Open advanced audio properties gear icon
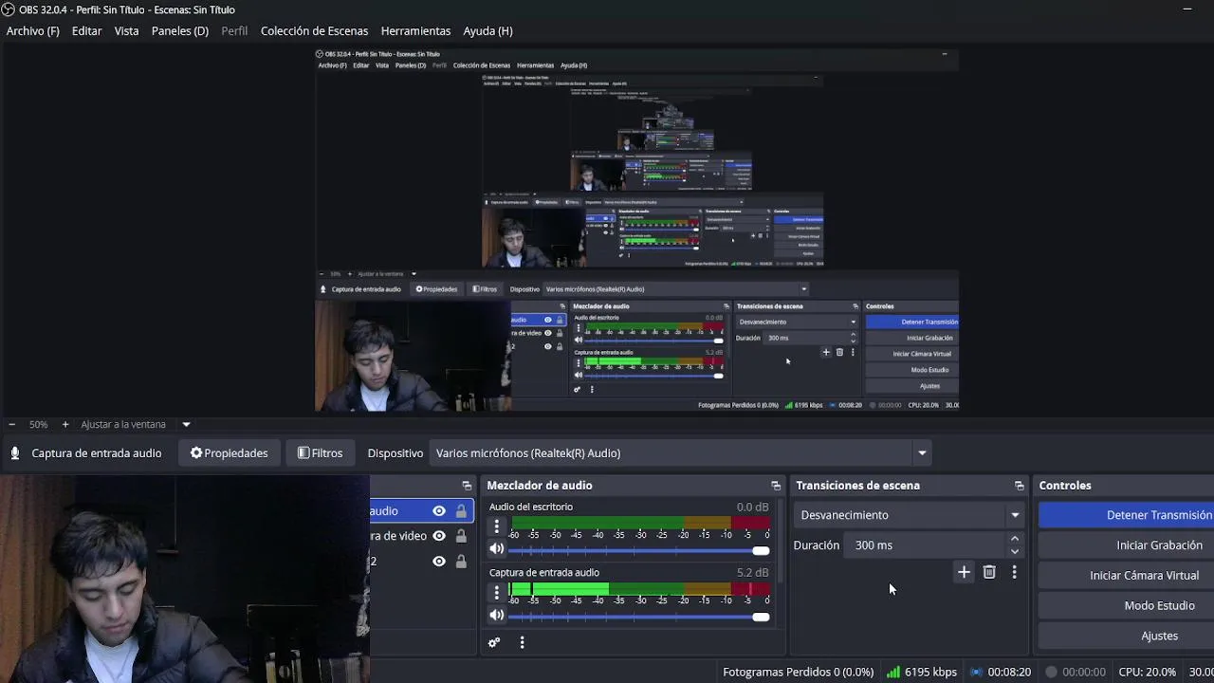Screen dimensions: 1214x683 pyautogui.click(x=494, y=643)
